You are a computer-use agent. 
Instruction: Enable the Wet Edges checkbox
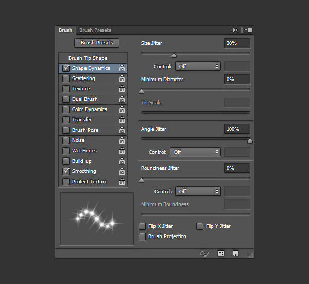pyautogui.click(x=66, y=151)
